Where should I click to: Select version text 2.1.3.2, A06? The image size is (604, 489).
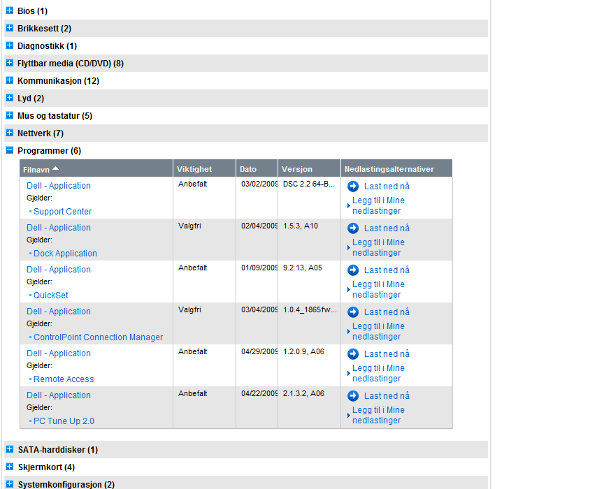(x=303, y=394)
